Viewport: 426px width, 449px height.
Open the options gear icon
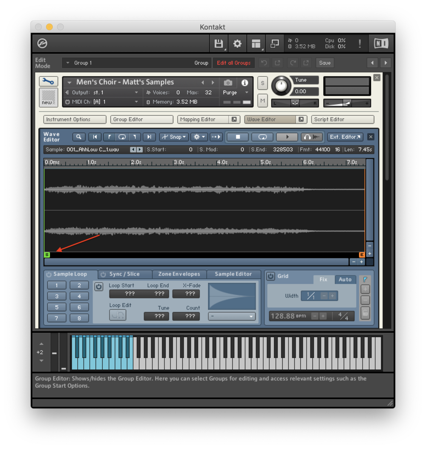[237, 43]
